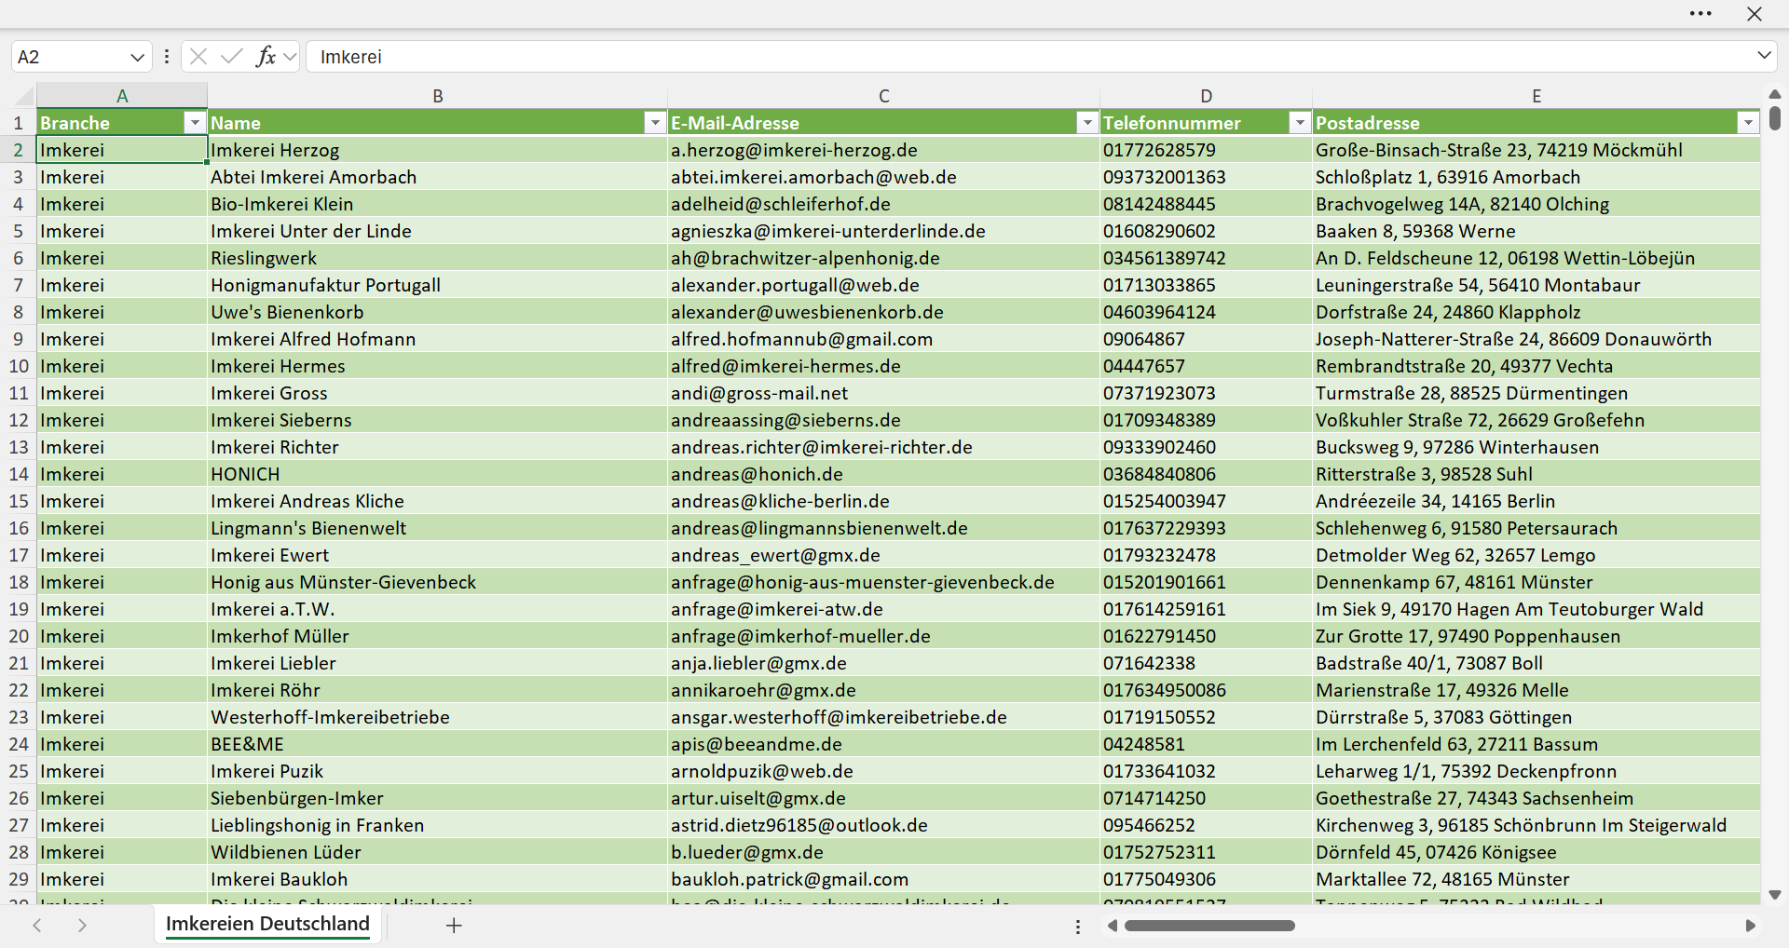
Task: Click the horizontal scrollbar thumb
Action: pos(1209,926)
